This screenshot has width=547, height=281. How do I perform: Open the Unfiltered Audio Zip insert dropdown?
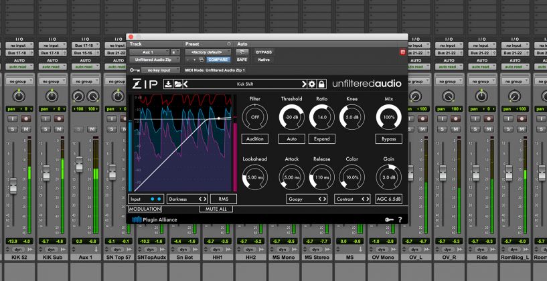(x=155, y=60)
